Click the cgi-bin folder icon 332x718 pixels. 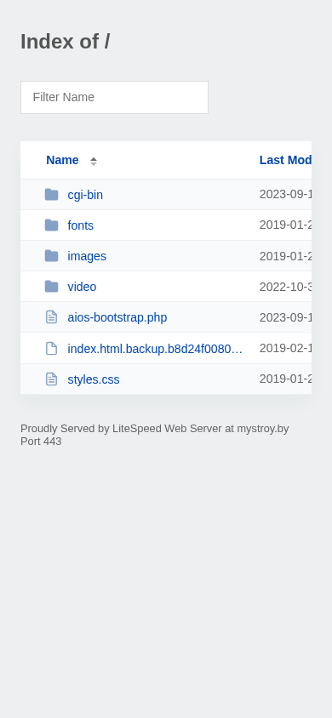coord(51,195)
